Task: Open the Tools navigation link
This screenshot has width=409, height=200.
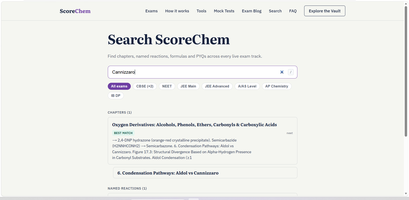Action: tap(201, 11)
